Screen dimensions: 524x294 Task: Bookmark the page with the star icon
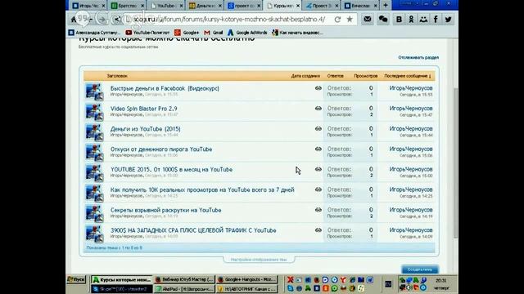(x=350, y=20)
